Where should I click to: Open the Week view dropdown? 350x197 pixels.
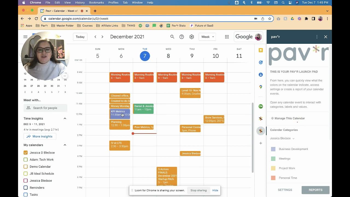click(x=208, y=37)
